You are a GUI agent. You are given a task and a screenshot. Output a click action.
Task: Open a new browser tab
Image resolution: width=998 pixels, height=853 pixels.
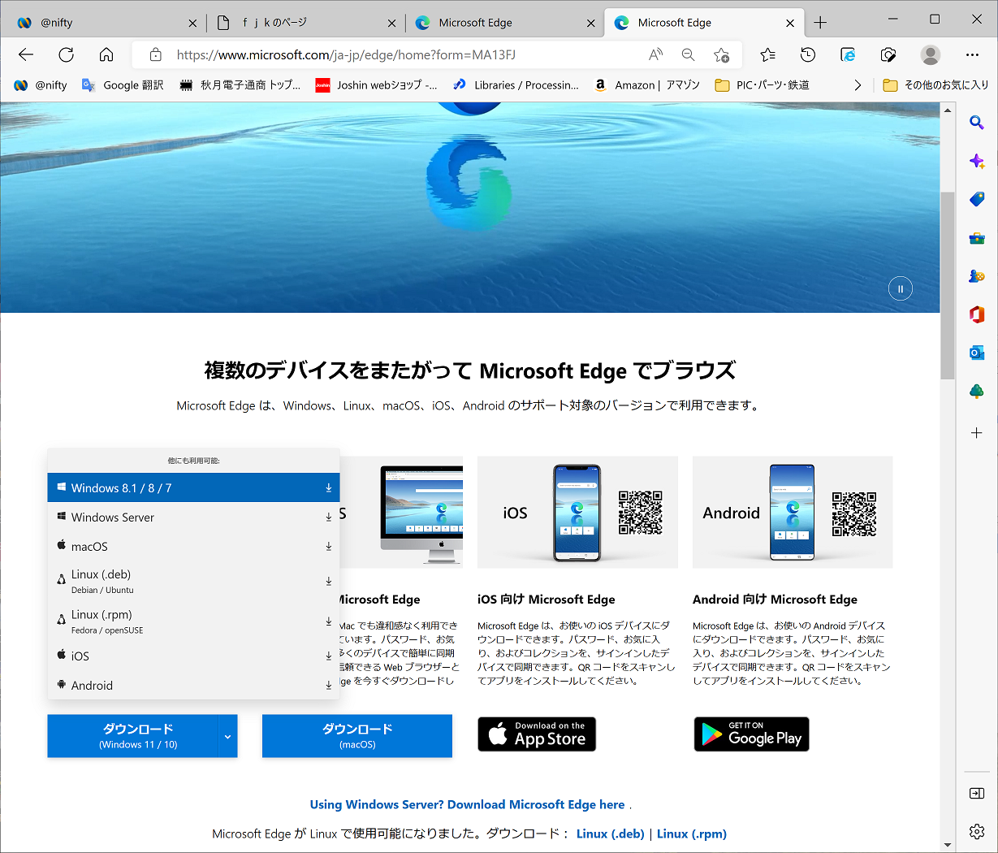click(x=820, y=23)
